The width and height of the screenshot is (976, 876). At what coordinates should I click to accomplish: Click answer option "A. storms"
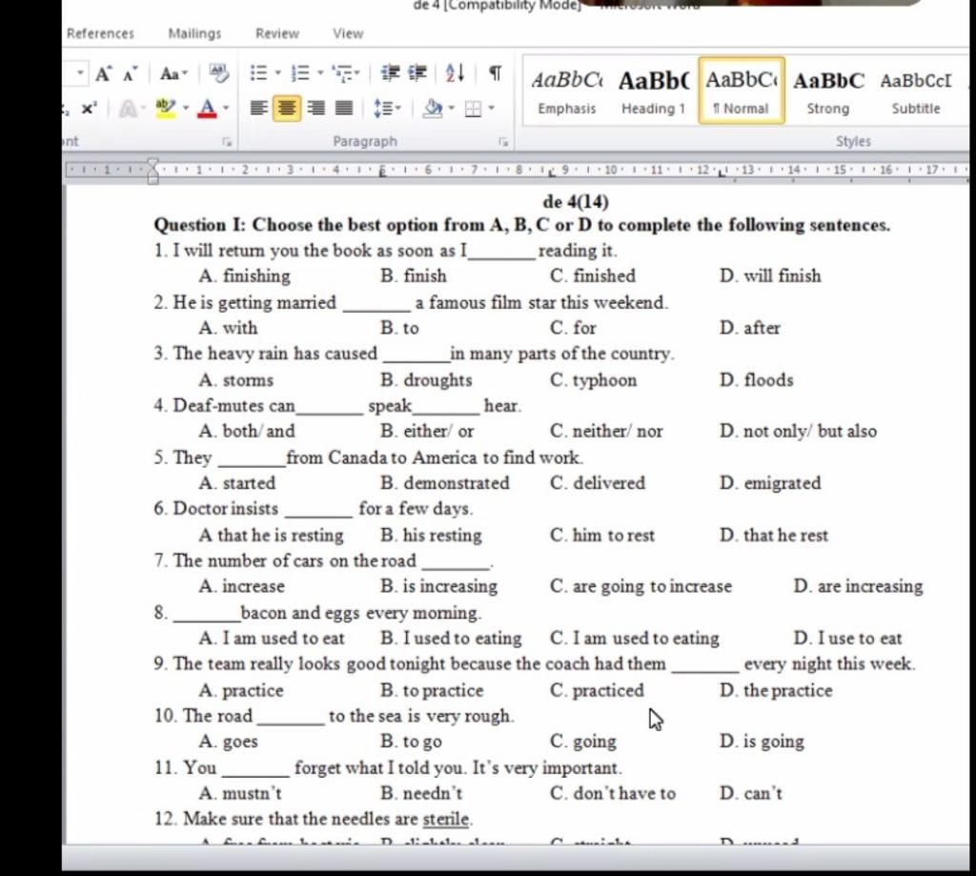pos(236,379)
